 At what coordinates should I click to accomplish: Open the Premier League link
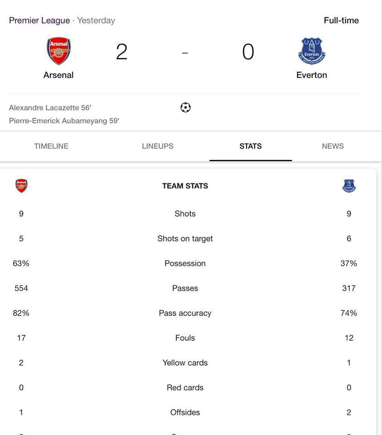pyautogui.click(x=39, y=20)
